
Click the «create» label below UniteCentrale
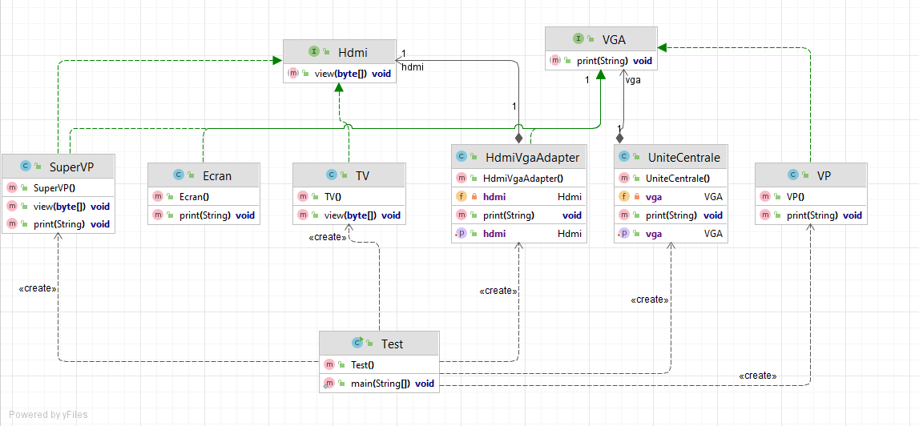coord(650,299)
